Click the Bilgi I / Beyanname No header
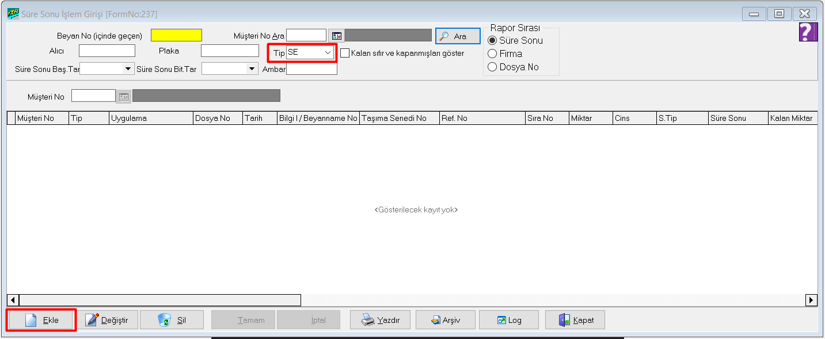 coord(318,118)
